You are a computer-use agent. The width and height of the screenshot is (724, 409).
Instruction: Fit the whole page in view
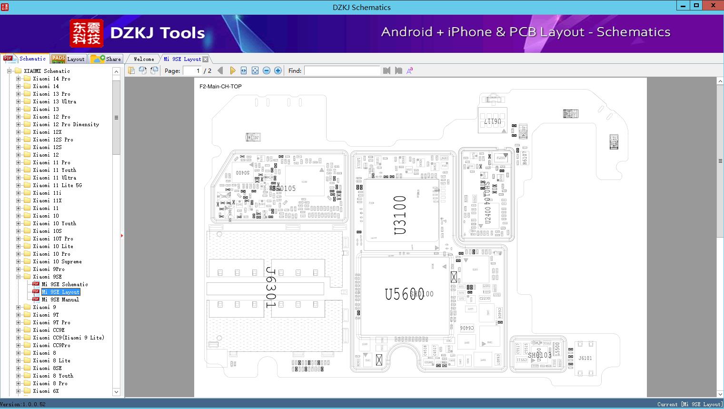click(x=255, y=70)
